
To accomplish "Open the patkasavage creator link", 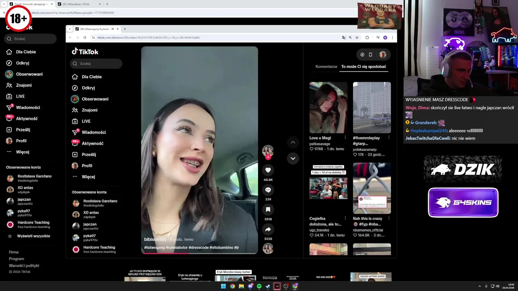I will tap(320, 143).
